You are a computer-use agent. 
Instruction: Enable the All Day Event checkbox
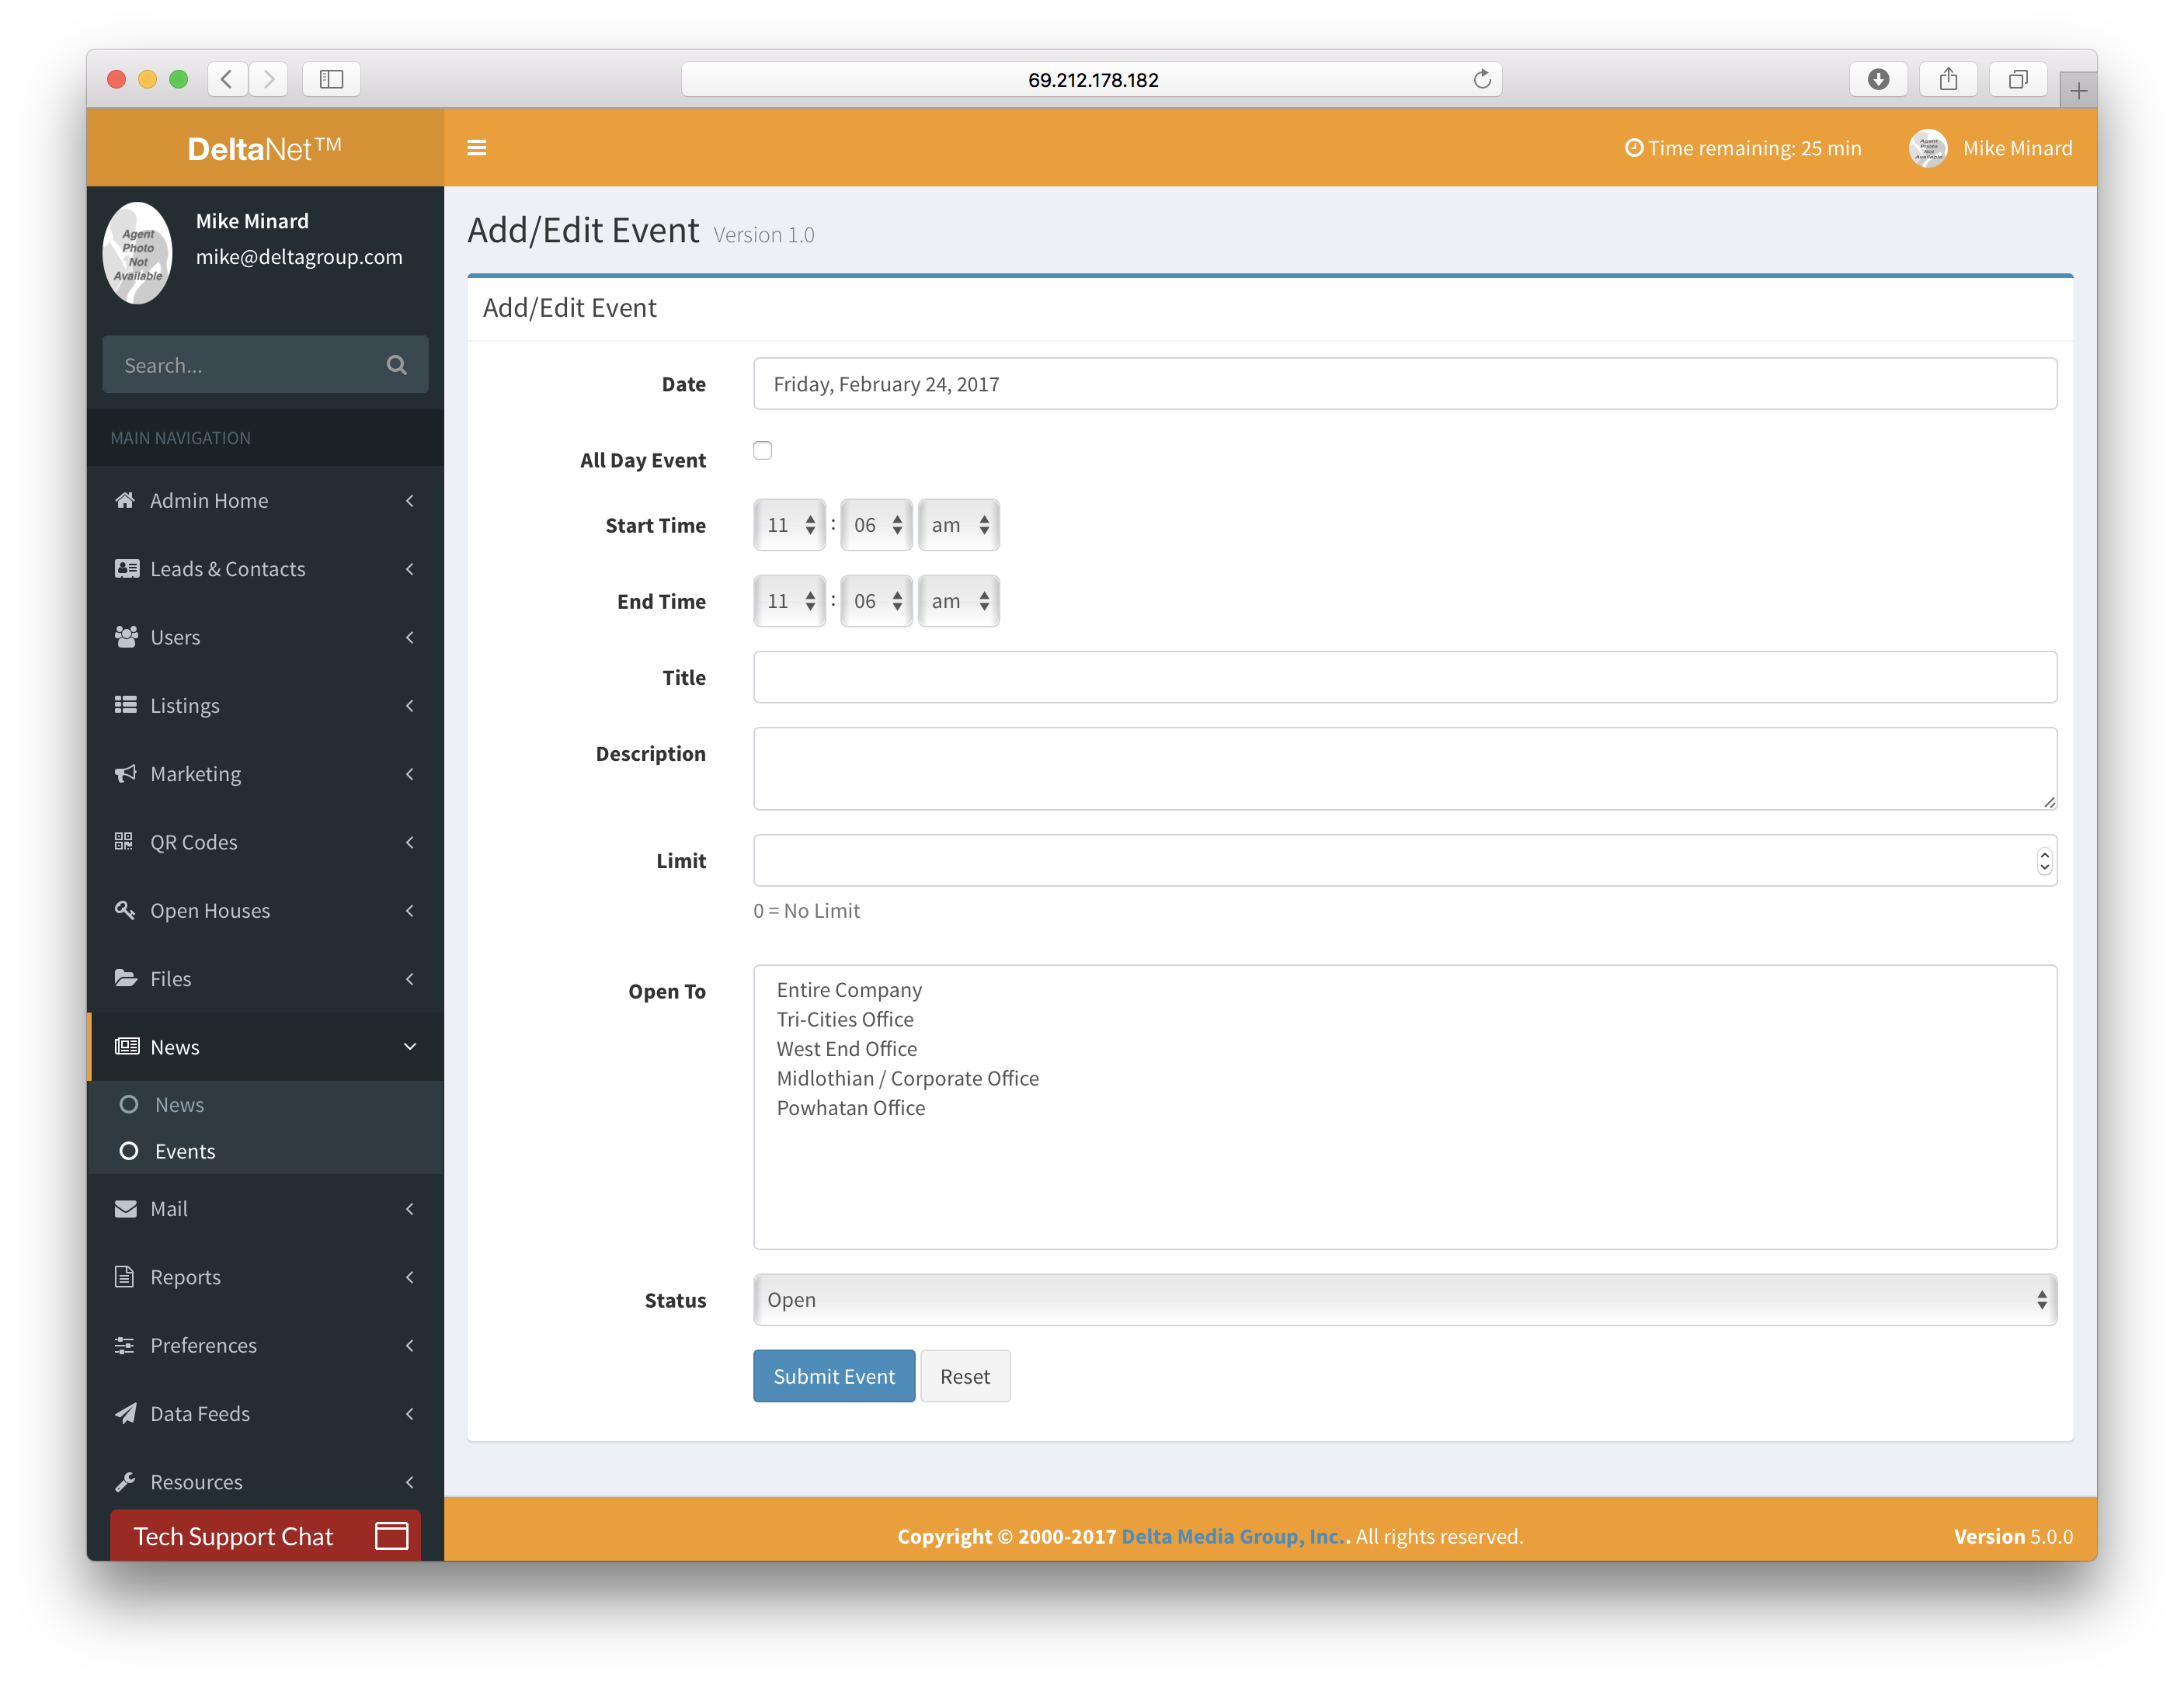pyautogui.click(x=762, y=450)
